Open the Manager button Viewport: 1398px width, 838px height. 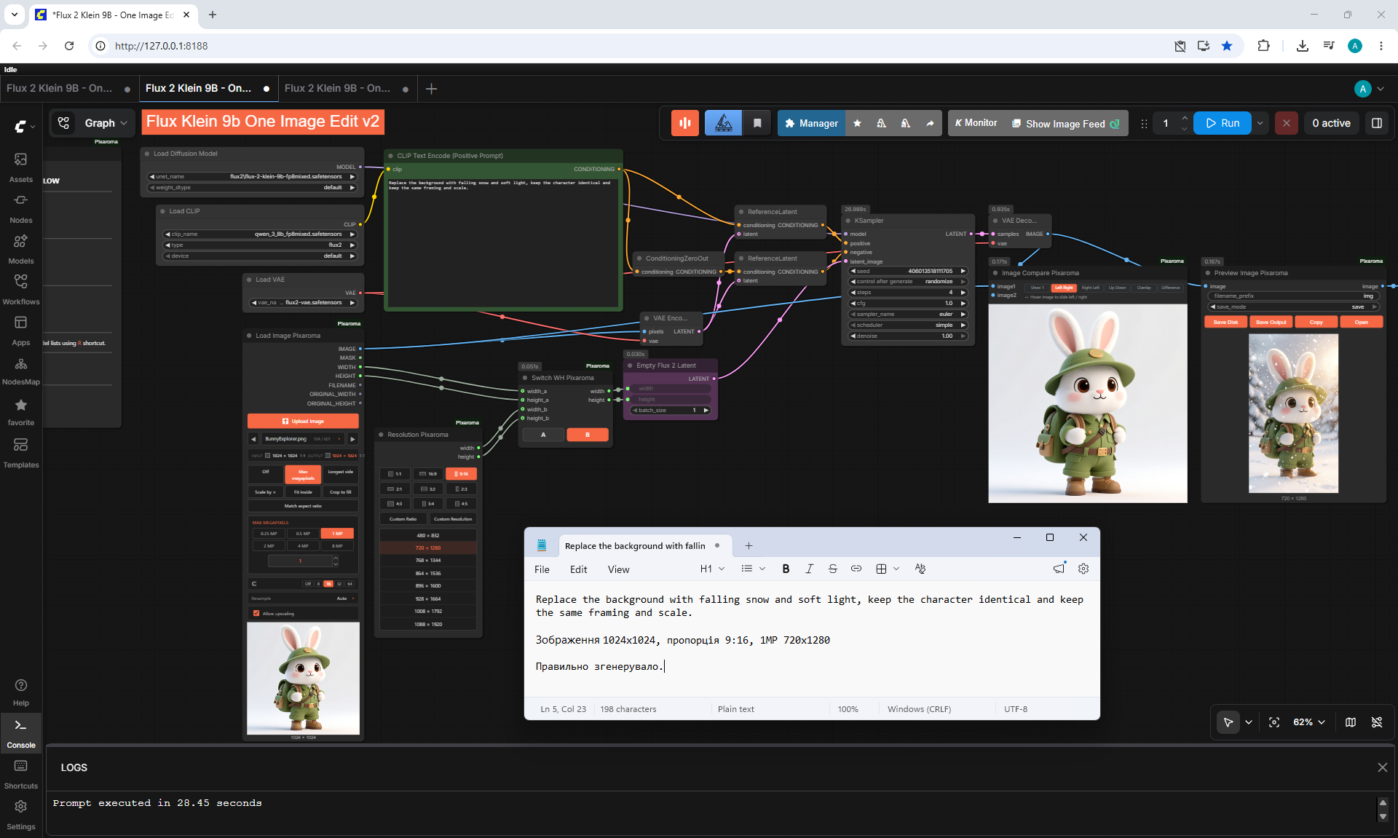click(x=811, y=123)
